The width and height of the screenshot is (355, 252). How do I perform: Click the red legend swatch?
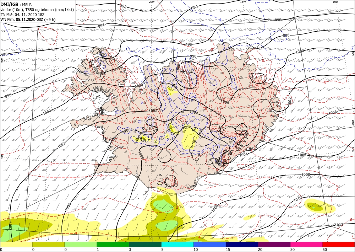[x=339, y=244]
